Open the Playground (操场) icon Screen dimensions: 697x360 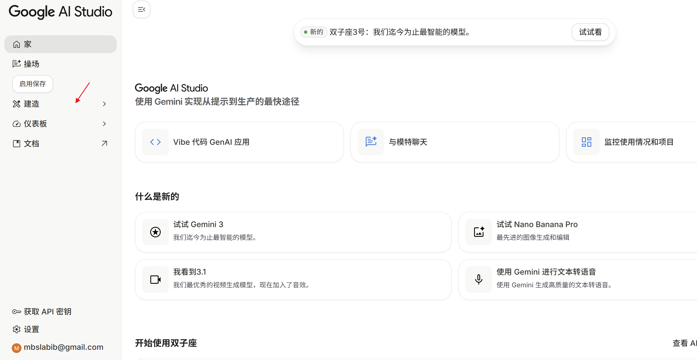[16, 64]
